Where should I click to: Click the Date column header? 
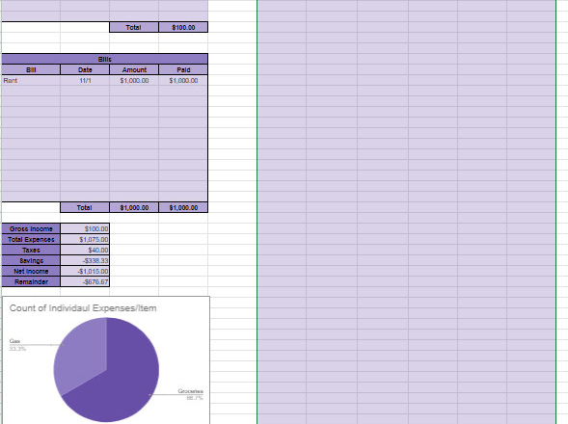click(x=85, y=69)
